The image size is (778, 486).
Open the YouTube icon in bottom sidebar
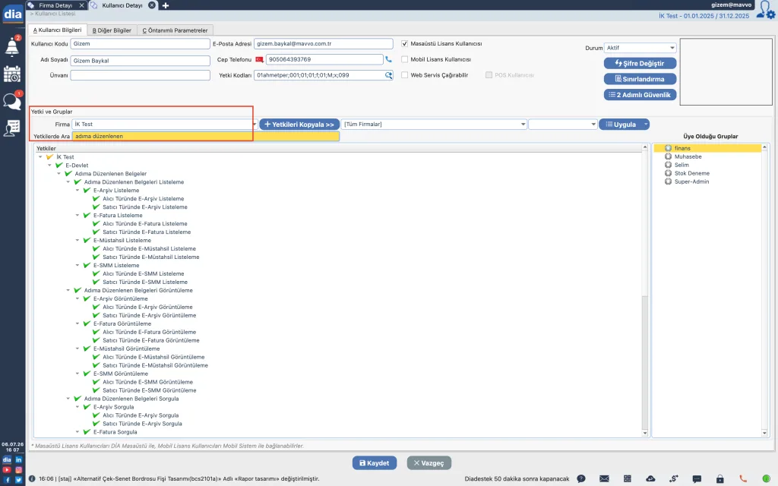pos(6,469)
